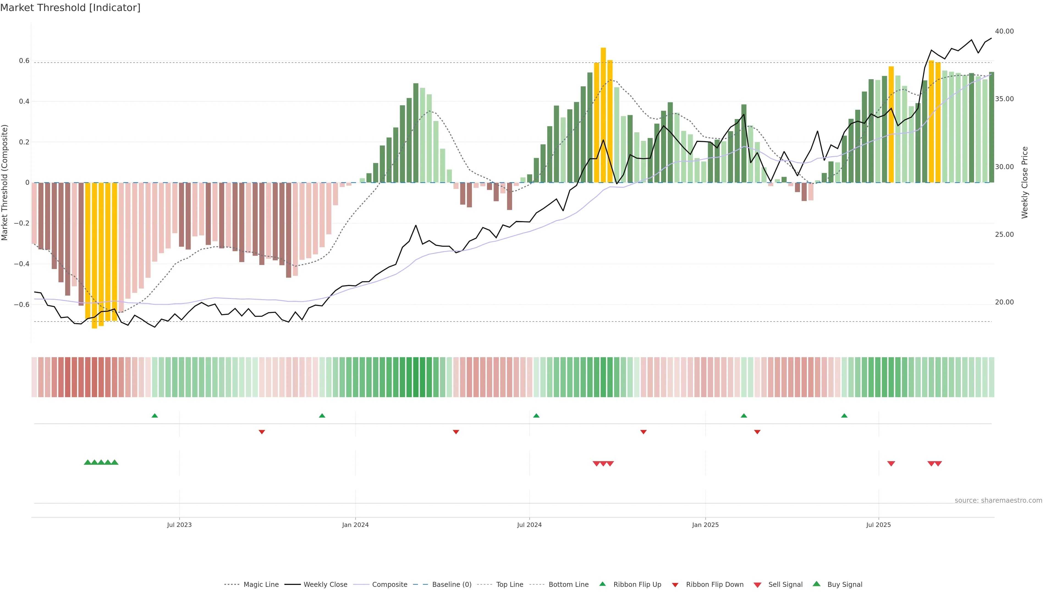Click the Market Threshold [Indicator] title
This screenshot has width=1056, height=594.
click(70, 8)
